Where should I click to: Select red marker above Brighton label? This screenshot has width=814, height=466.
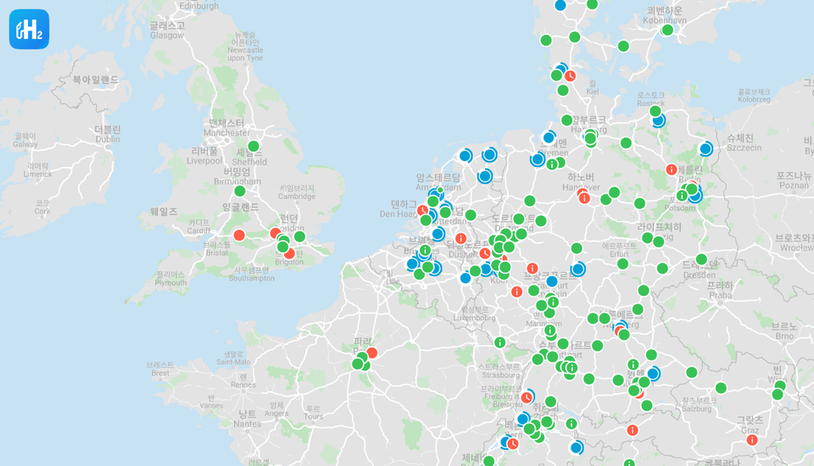tap(289, 253)
